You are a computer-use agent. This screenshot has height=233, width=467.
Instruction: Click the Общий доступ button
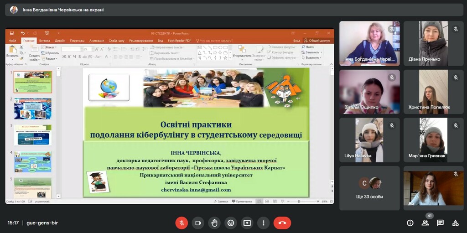(x=318, y=41)
